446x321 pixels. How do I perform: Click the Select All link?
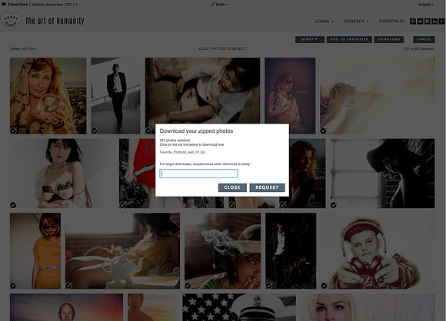point(24,48)
